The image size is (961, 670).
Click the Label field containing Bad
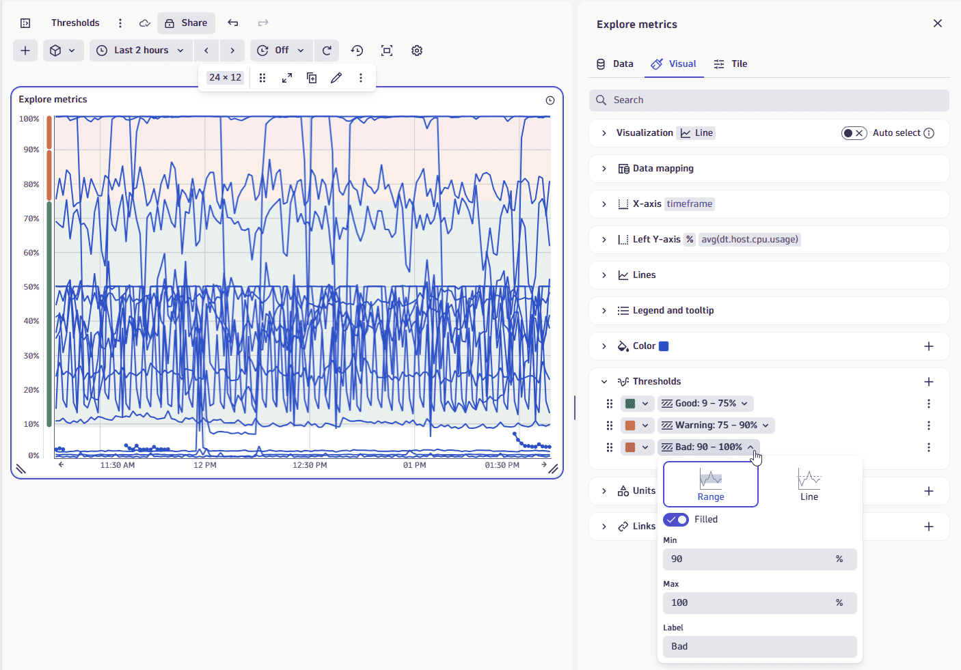click(760, 647)
